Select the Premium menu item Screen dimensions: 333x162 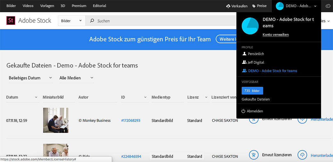pyautogui.click(x=79, y=6)
